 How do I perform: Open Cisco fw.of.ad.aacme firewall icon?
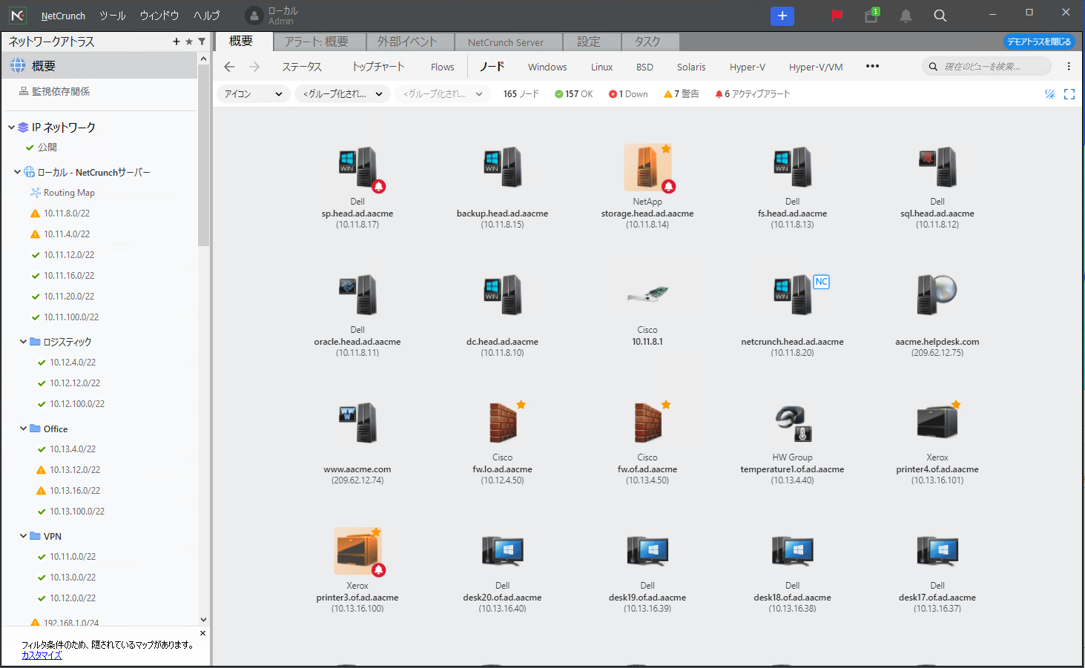(649, 423)
